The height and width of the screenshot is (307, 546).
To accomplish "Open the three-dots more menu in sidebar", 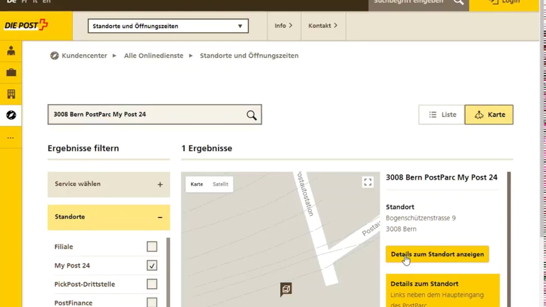I will point(11,137).
